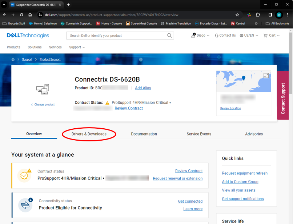
Task: Click the warning triangle beside Contract Status
Action: tap(108, 103)
